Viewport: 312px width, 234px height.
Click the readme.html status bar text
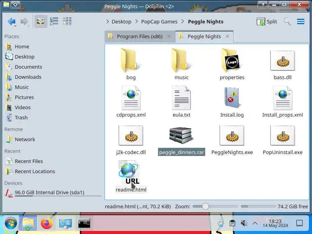[x=138, y=207]
